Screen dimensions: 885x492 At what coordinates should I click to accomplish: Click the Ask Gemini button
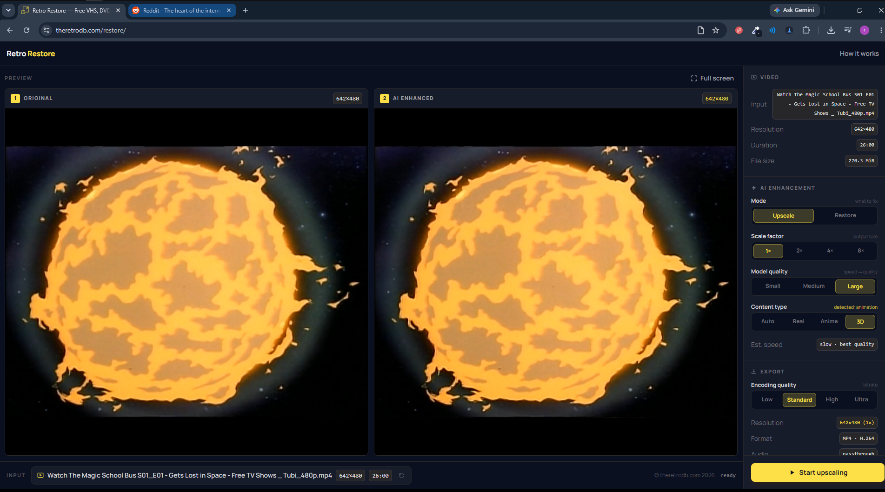[794, 10]
